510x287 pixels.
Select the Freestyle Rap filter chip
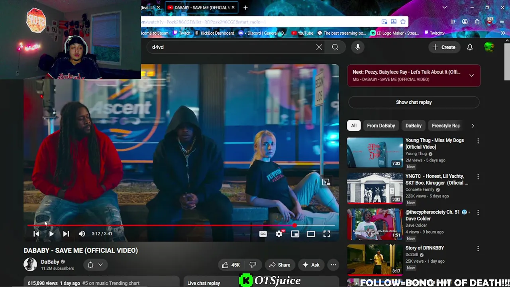tap(446, 126)
